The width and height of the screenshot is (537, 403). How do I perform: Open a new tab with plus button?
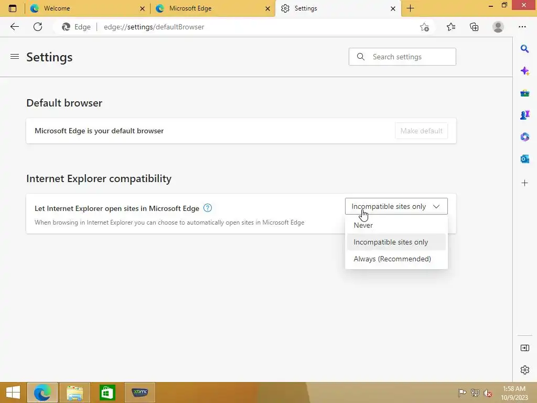(410, 8)
